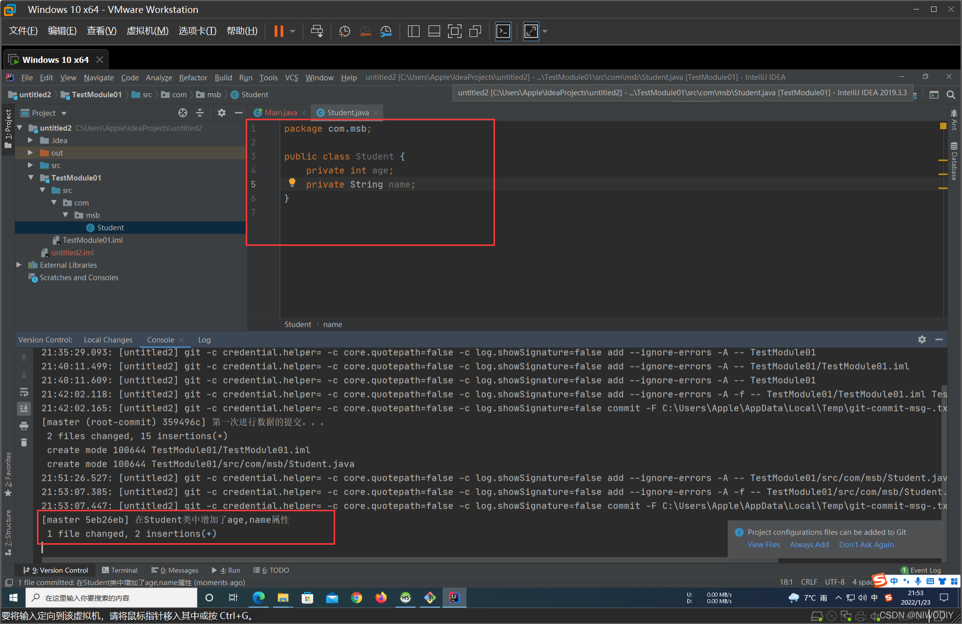Click the TestModule01 breadcrumb
The height and width of the screenshot is (624, 962).
click(x=91, y=95)
